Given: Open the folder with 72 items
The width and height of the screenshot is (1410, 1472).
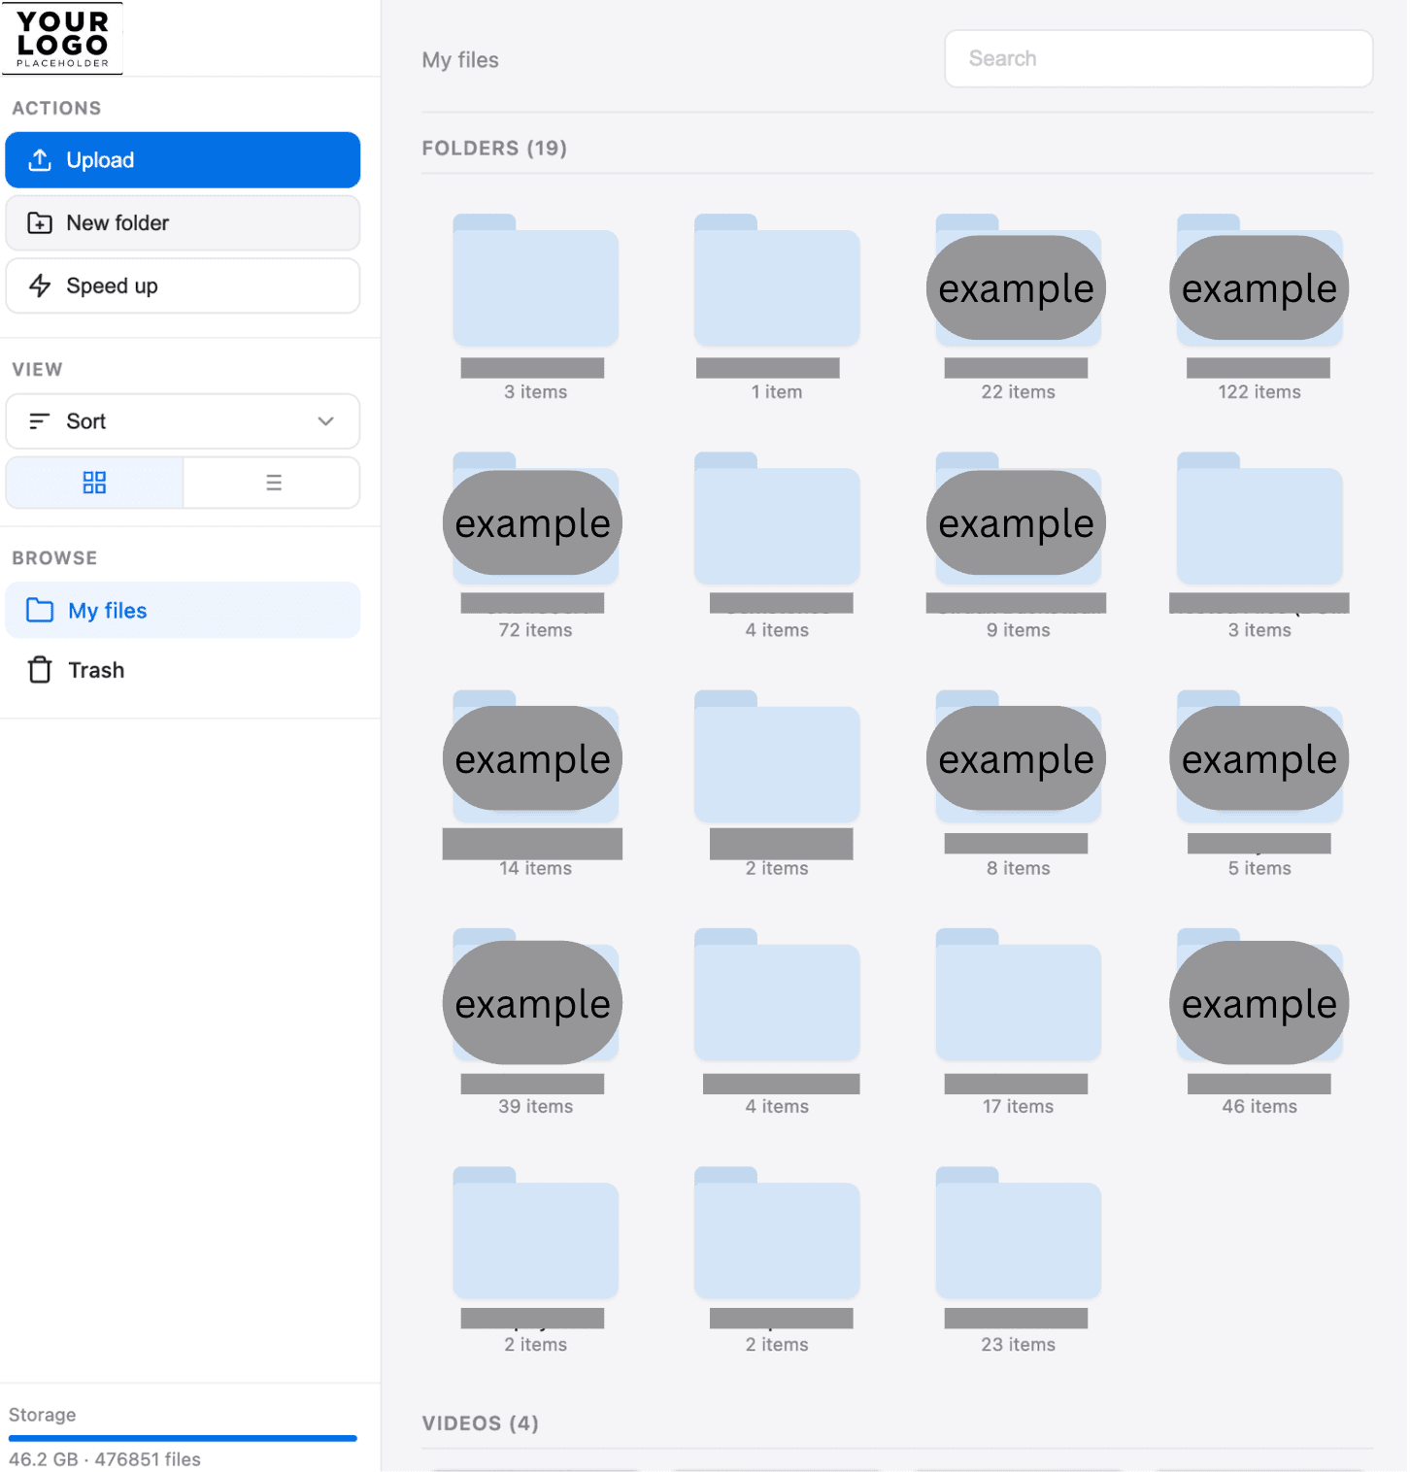Looking at the screenshot, I should (x=535, y=519).
